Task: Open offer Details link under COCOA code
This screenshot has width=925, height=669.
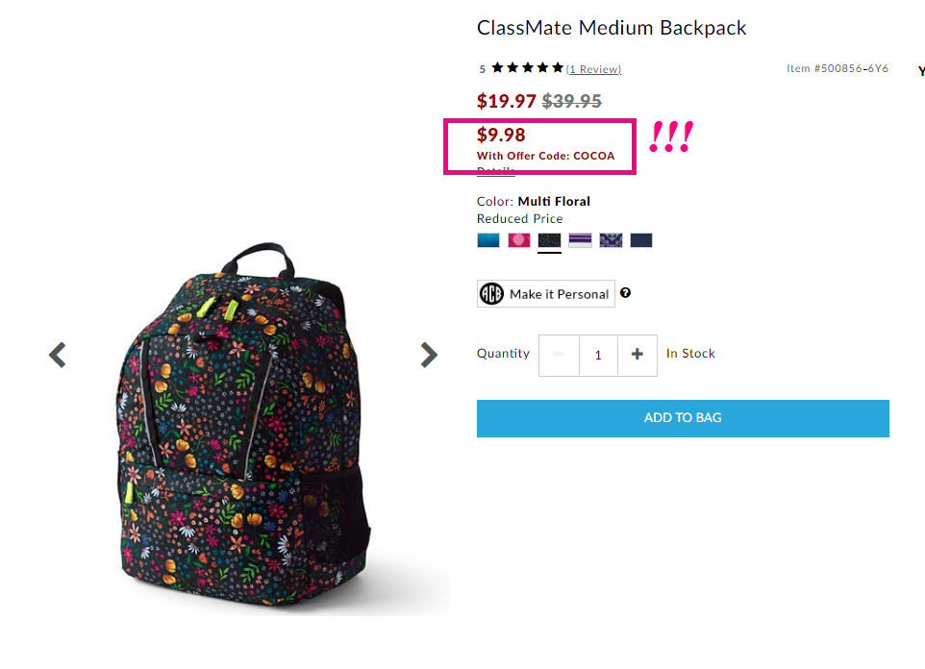Action: pyautogui.click(x=495, y=170)
